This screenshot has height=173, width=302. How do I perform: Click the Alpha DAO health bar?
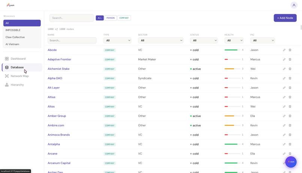tap(232, 78)
